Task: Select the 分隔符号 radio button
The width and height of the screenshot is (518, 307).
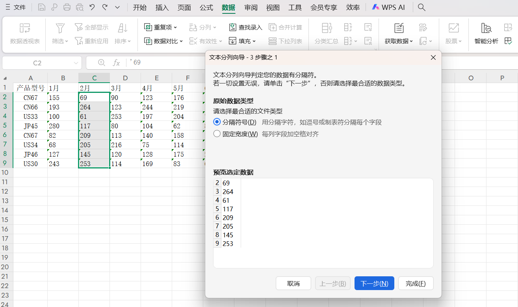Action: point(217,122)
